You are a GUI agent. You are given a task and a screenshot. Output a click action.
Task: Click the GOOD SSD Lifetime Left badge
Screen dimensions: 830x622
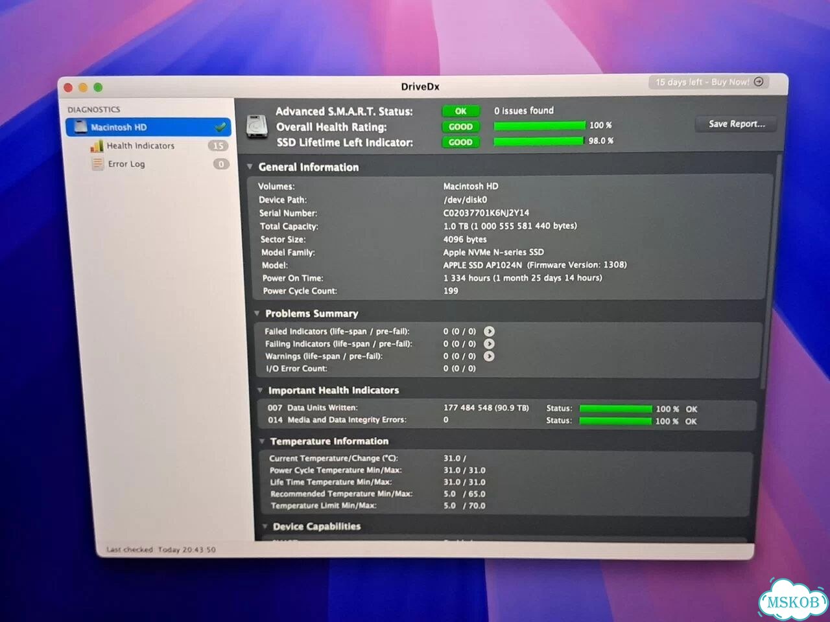tap(460, 142)
